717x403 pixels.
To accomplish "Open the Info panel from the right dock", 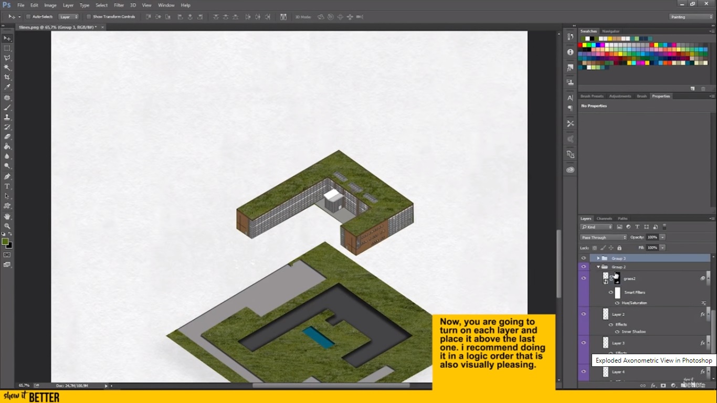I will point(570,52).
